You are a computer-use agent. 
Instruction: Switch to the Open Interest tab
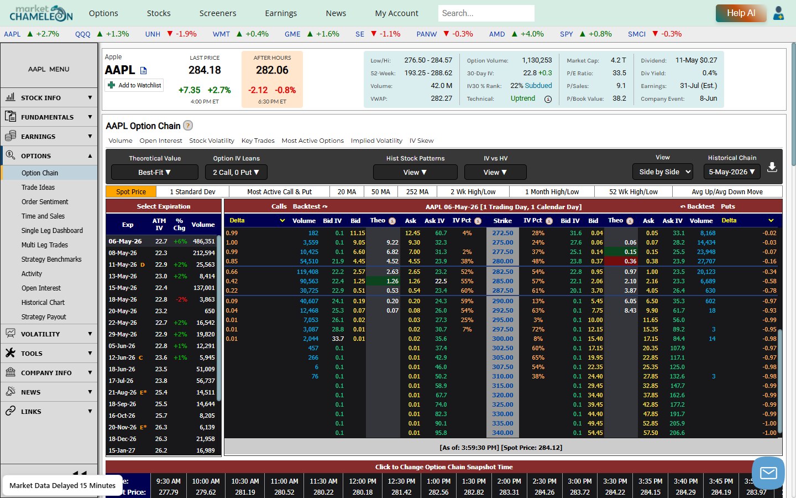161,141
